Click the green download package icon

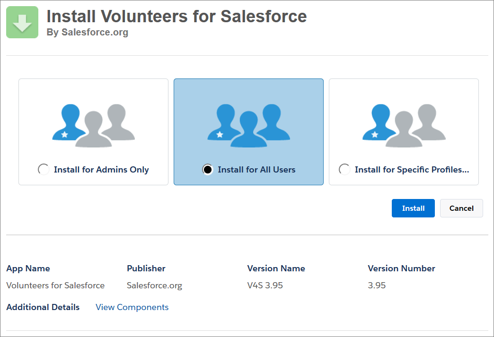[22, 22]
